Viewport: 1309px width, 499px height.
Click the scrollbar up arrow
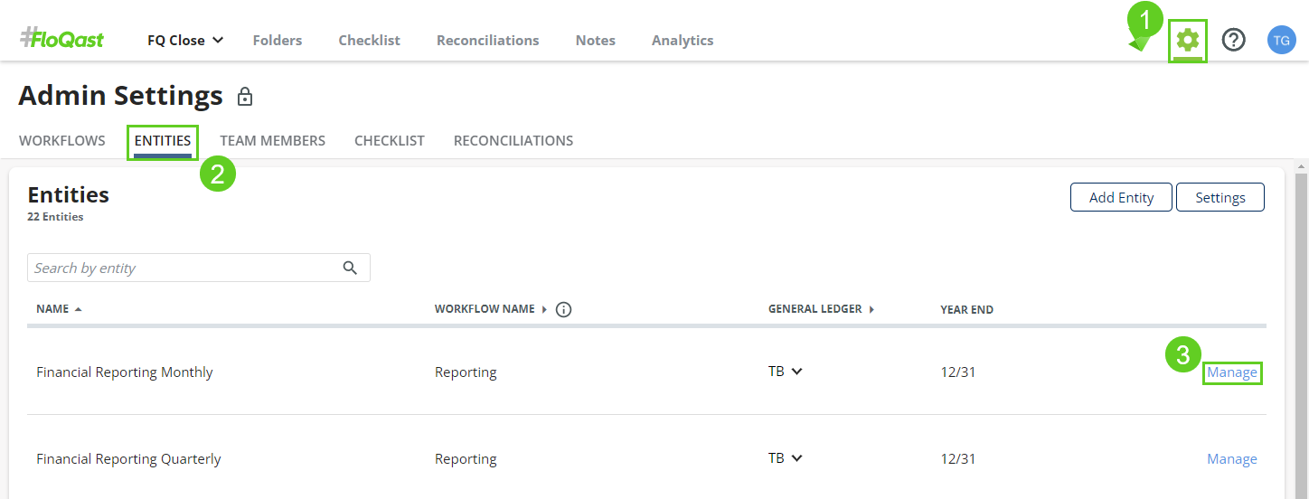(x=1302, y=168)
